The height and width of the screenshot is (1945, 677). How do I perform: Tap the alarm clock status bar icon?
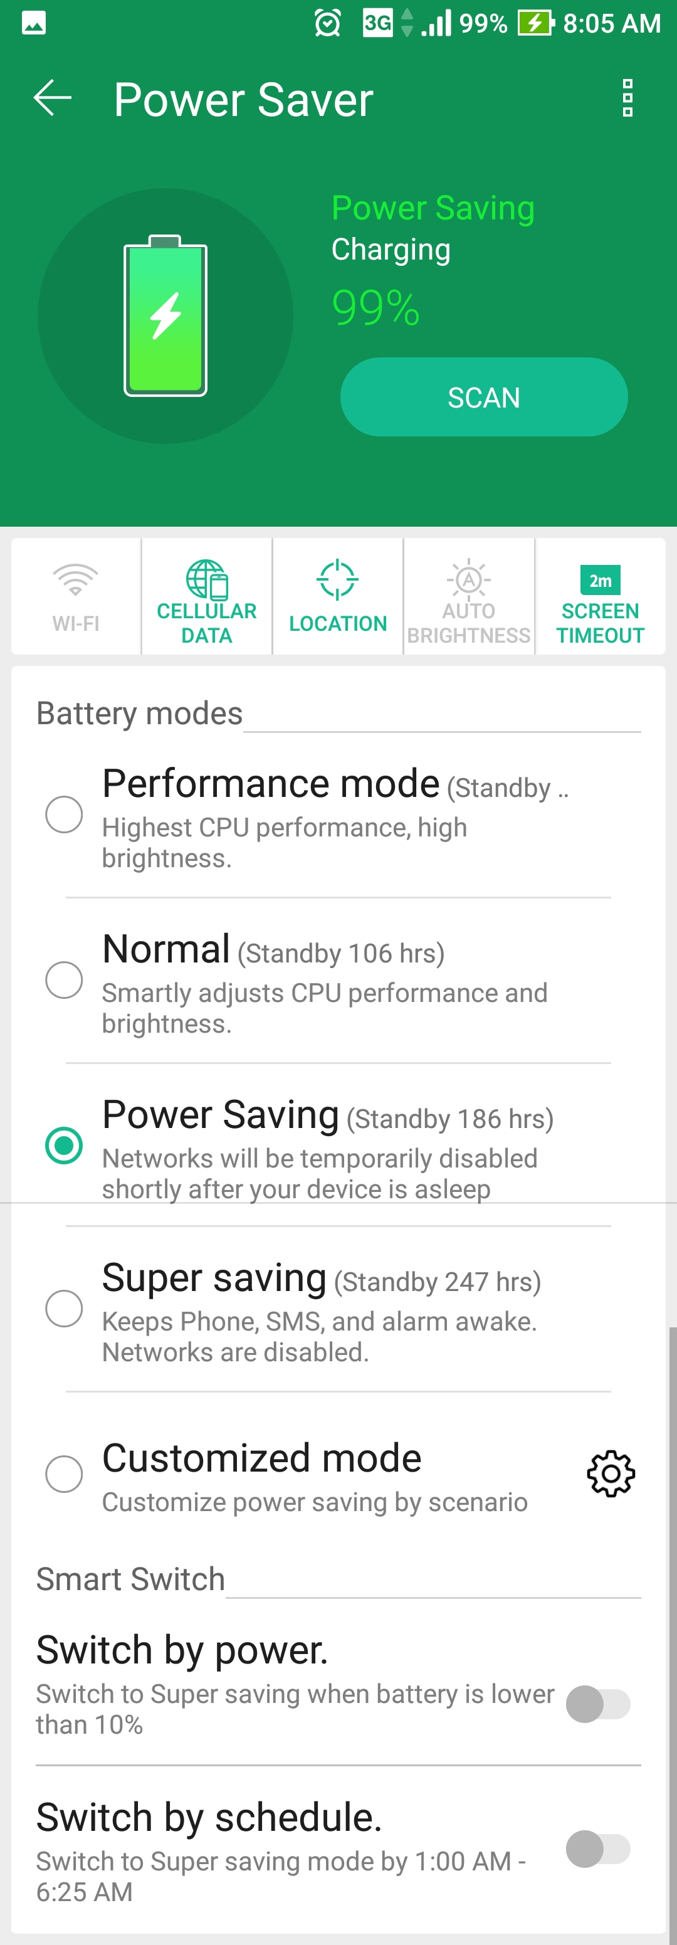(x=328, y=23)
